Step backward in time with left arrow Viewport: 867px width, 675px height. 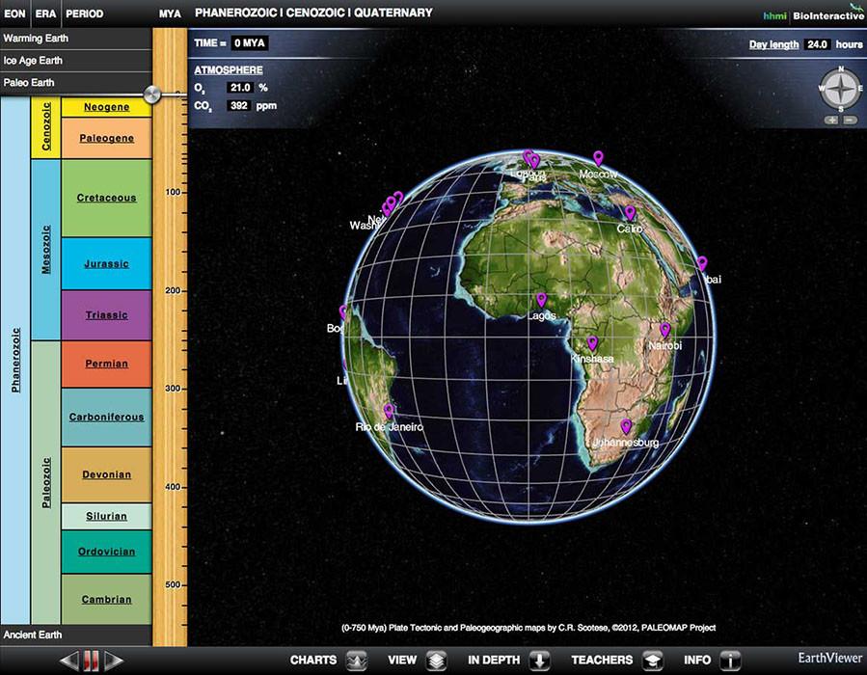(69, 661)
